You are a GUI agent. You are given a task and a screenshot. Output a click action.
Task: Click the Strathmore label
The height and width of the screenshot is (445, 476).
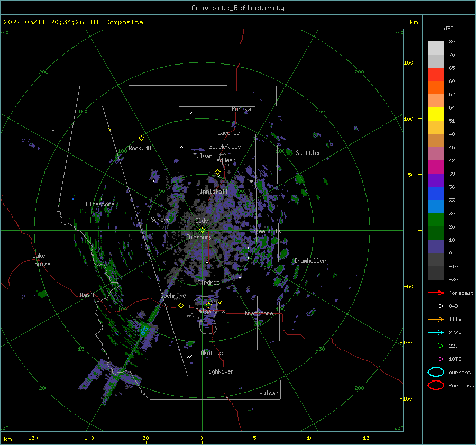coord(257,313)
